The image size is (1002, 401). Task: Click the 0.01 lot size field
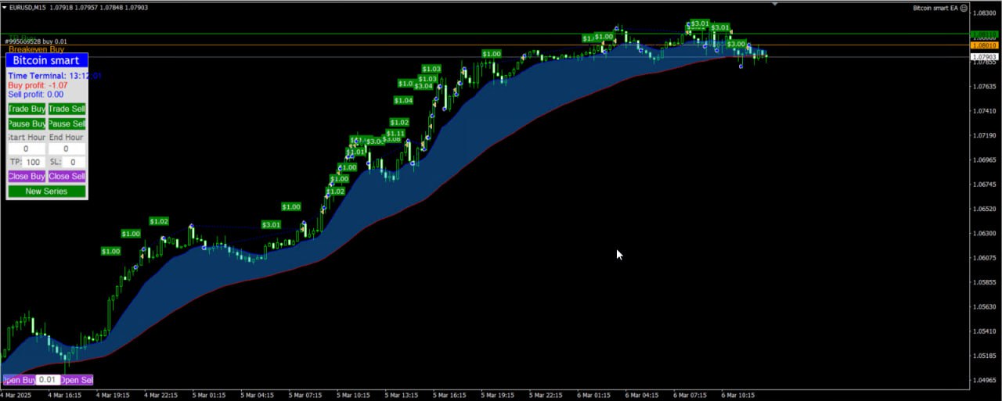click(48, 380)
